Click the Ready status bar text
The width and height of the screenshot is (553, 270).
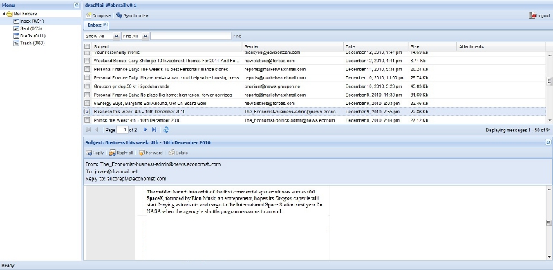[9, 266]
